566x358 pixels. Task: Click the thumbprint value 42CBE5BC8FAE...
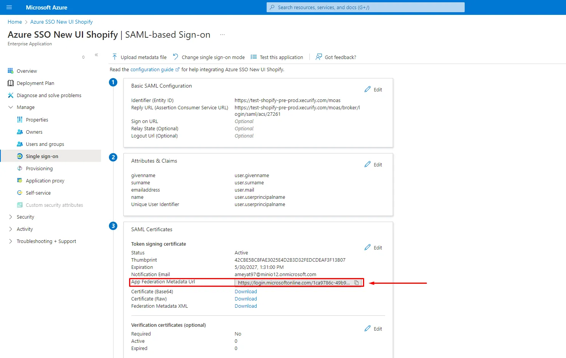pos(290,260)
